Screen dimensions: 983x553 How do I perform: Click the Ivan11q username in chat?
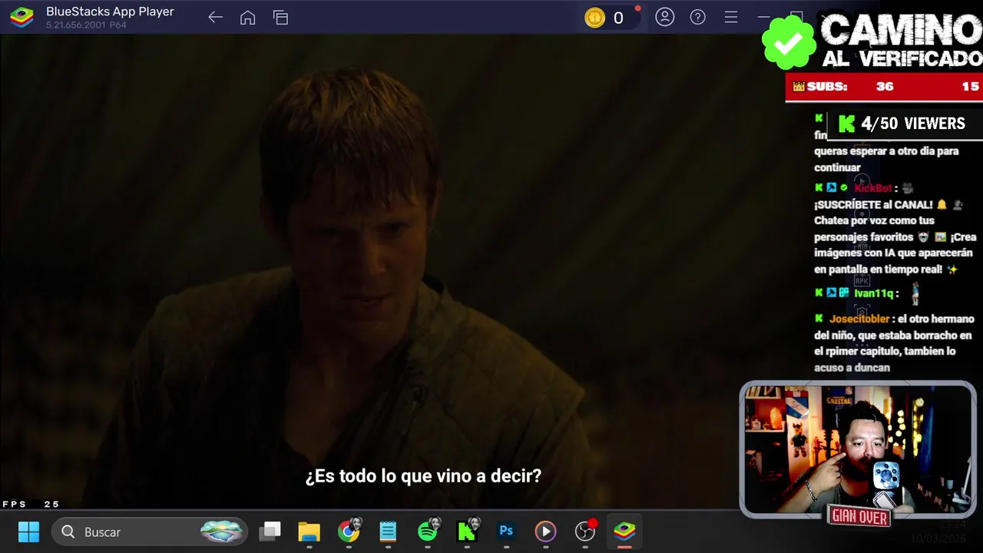[873, 293]
